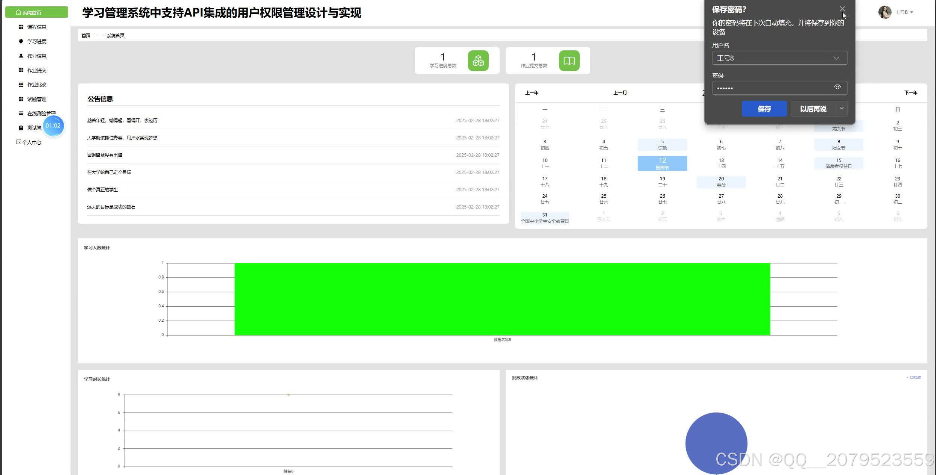936x475 pixels.
Task: Expand 个人中心 sidebar menu
Action: pyautogui.click(x=32, y=142)
